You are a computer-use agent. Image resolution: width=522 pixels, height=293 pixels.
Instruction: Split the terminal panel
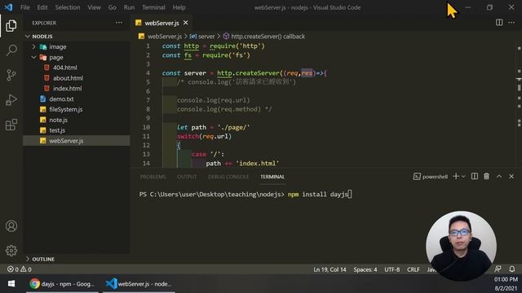[475, 177]
